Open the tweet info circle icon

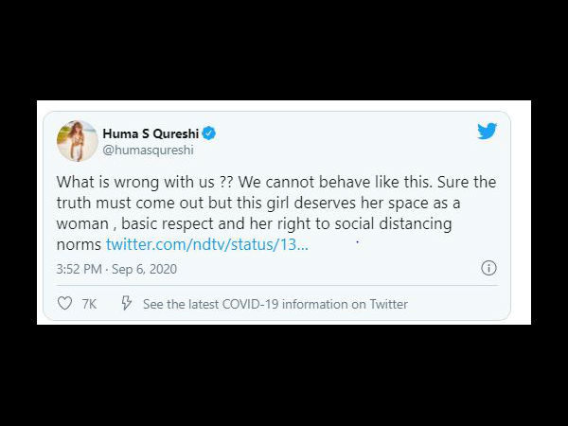coord(488,268)
